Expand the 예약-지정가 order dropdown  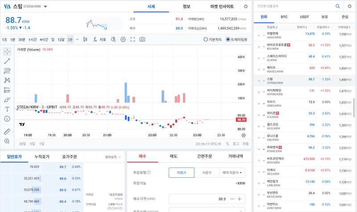click(233, 172)
